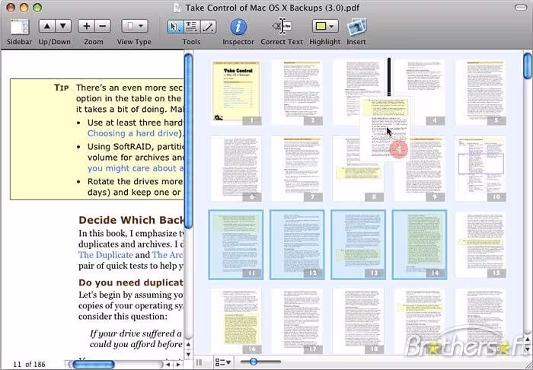Image resolution: width=533 pixels, height=370 pixels.
Task: Select highlighted page 14 thumbnail
Action: click(x=420, y=244)
